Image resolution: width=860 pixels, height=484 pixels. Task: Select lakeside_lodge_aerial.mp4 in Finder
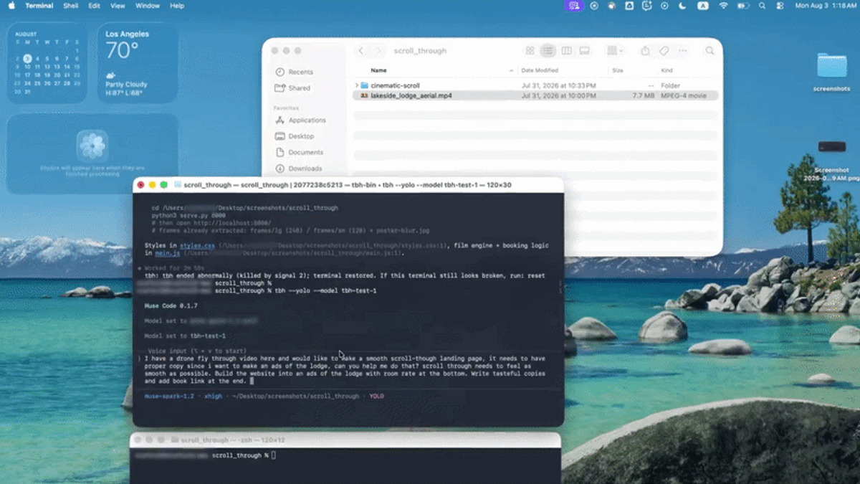coord(535,95)
